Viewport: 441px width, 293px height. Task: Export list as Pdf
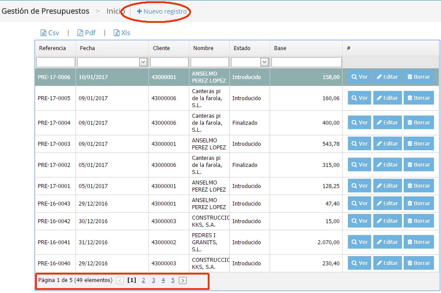click(87, 33)
